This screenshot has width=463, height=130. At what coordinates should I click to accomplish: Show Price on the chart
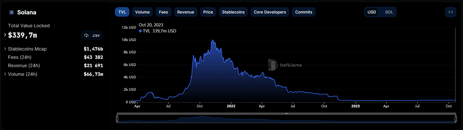208,12
